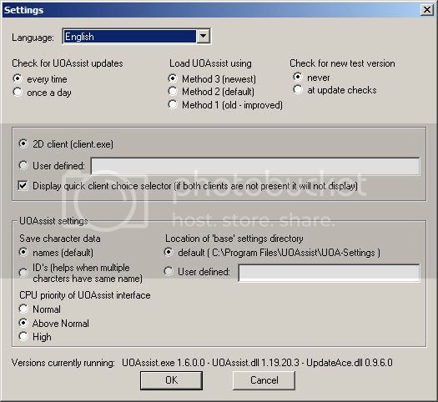This screenshot has height=402, width=438.
Task: Choose Method 3 (newest) loading option
Action: click(173, 78)
